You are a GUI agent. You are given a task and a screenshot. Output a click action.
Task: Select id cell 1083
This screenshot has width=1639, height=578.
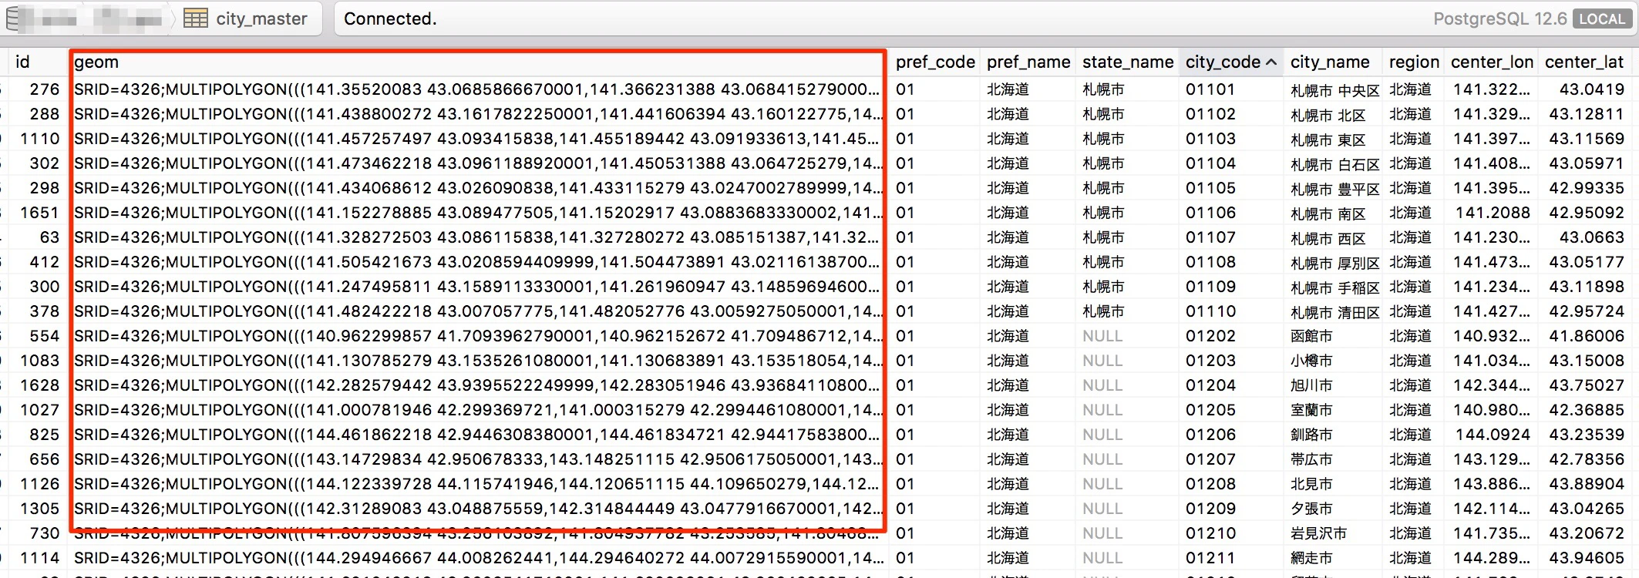(x=39, y=361)
